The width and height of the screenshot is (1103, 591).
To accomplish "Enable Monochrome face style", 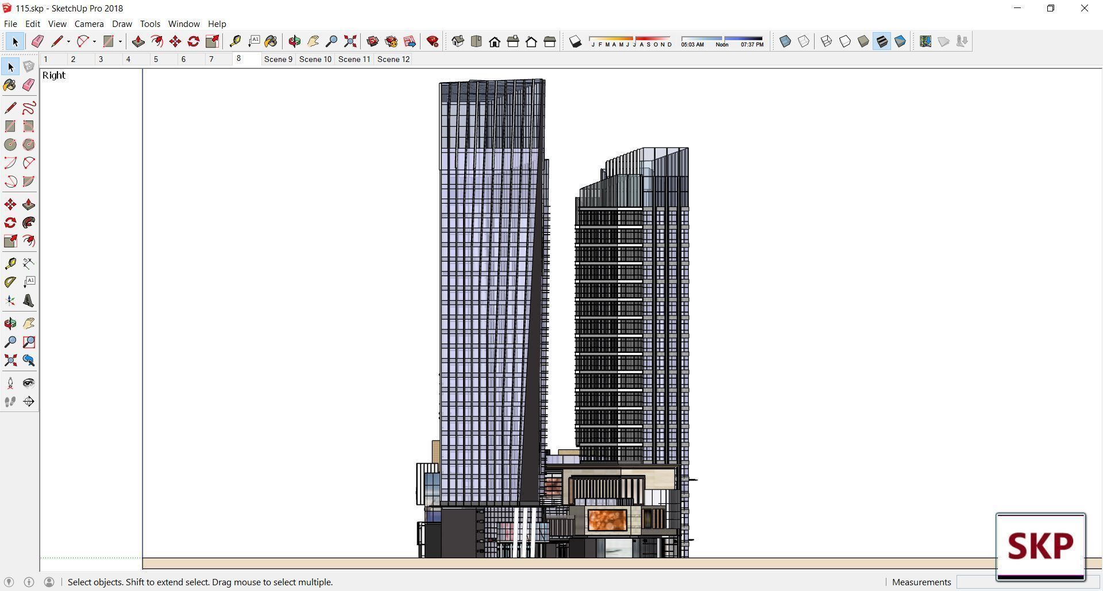I will 900,41.
